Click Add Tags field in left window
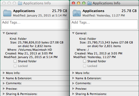 point(35,25)
